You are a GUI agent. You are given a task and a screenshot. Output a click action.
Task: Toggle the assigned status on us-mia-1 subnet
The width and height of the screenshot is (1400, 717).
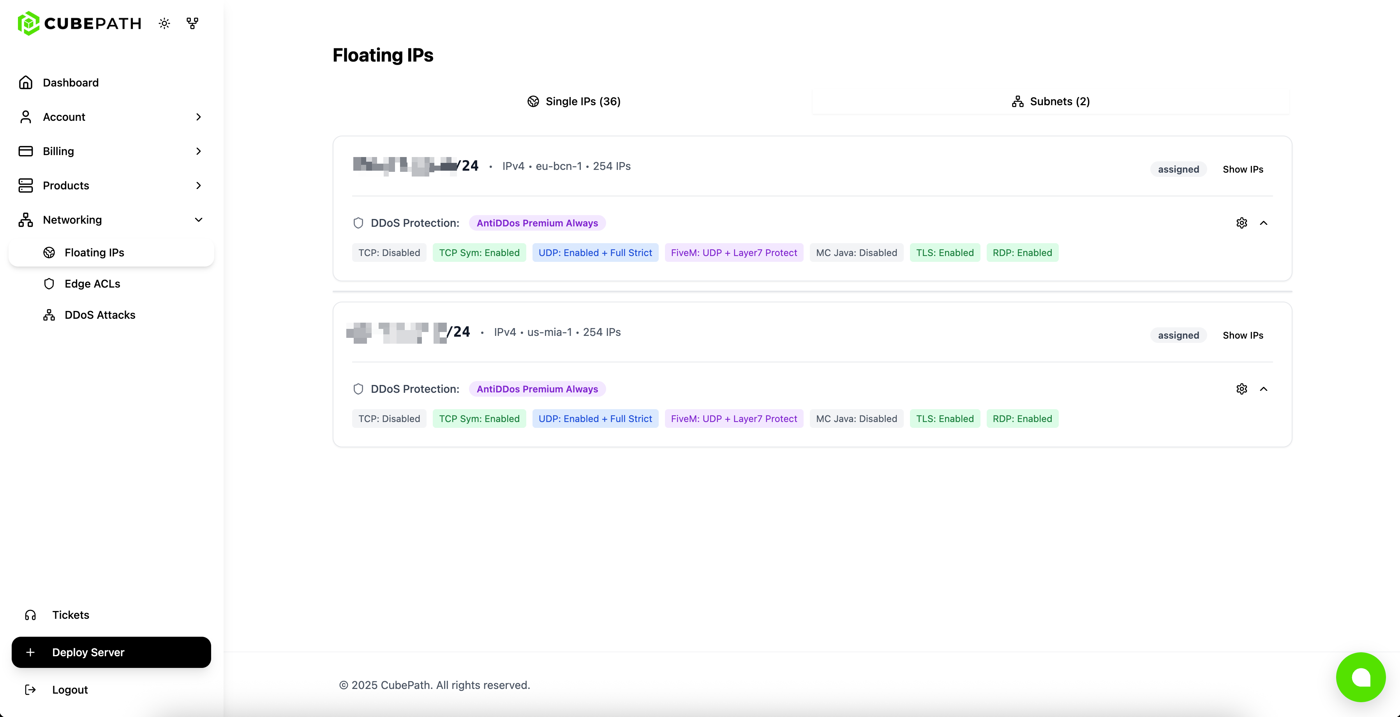tap(1178, 335)
